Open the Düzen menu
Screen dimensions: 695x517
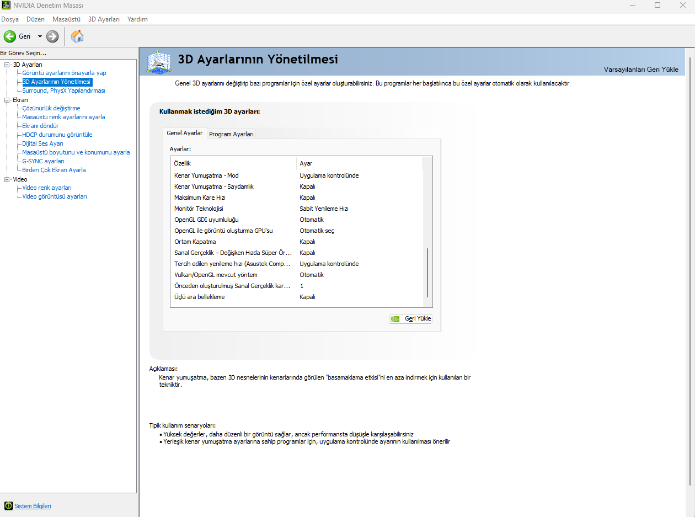point(35,19)
